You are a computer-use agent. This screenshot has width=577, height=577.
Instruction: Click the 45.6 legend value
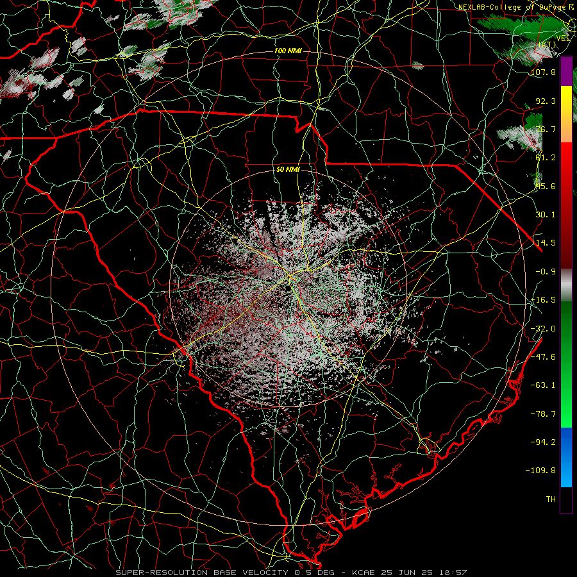coord(546,186)
